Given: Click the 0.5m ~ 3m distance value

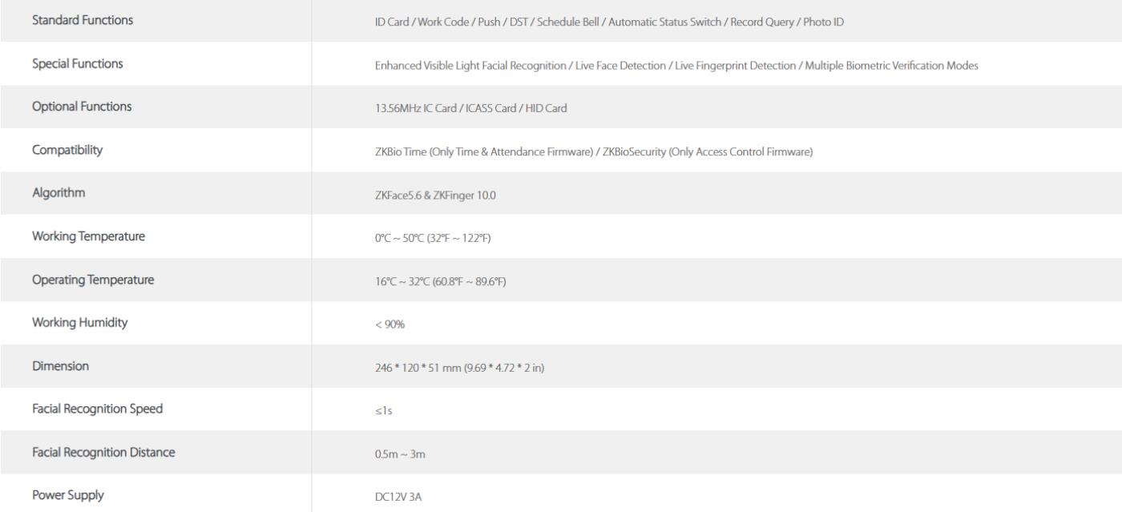Looking at the screenshot, I should [x=389, y=454].
